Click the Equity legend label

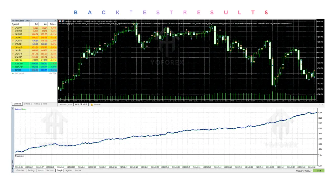coord(24,109)
